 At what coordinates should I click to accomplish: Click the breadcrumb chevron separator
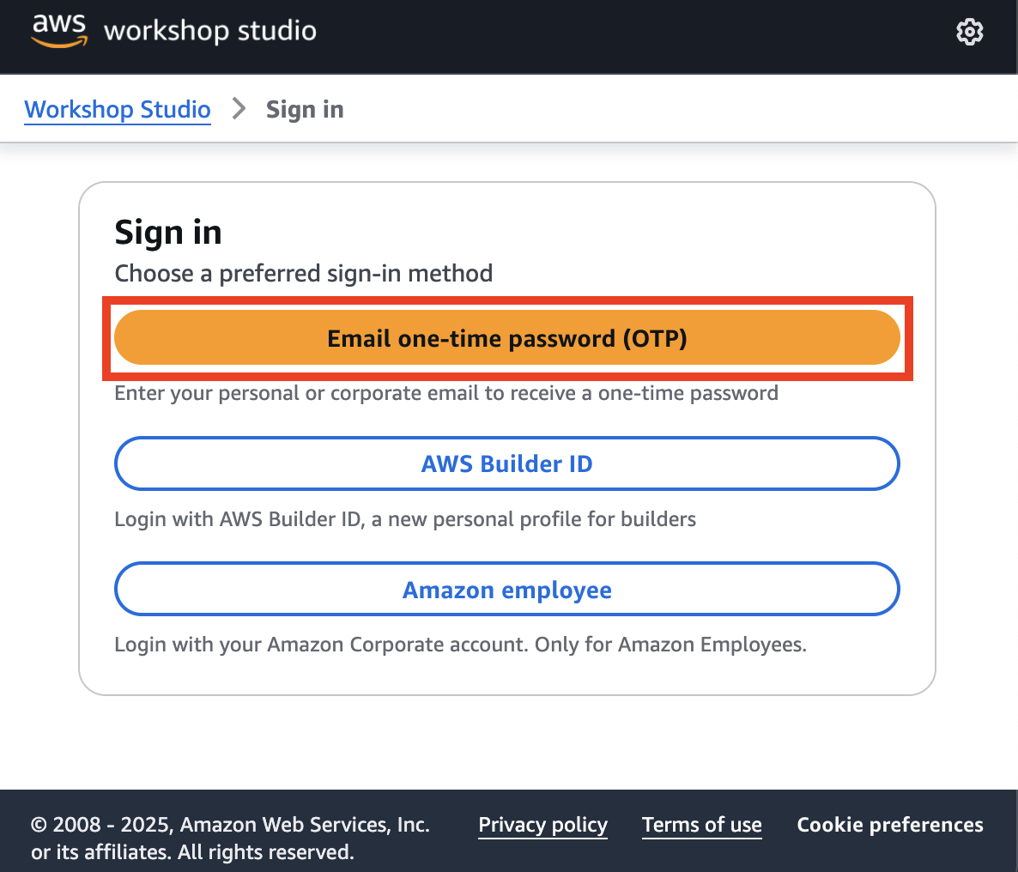click(x=239, y=109)
